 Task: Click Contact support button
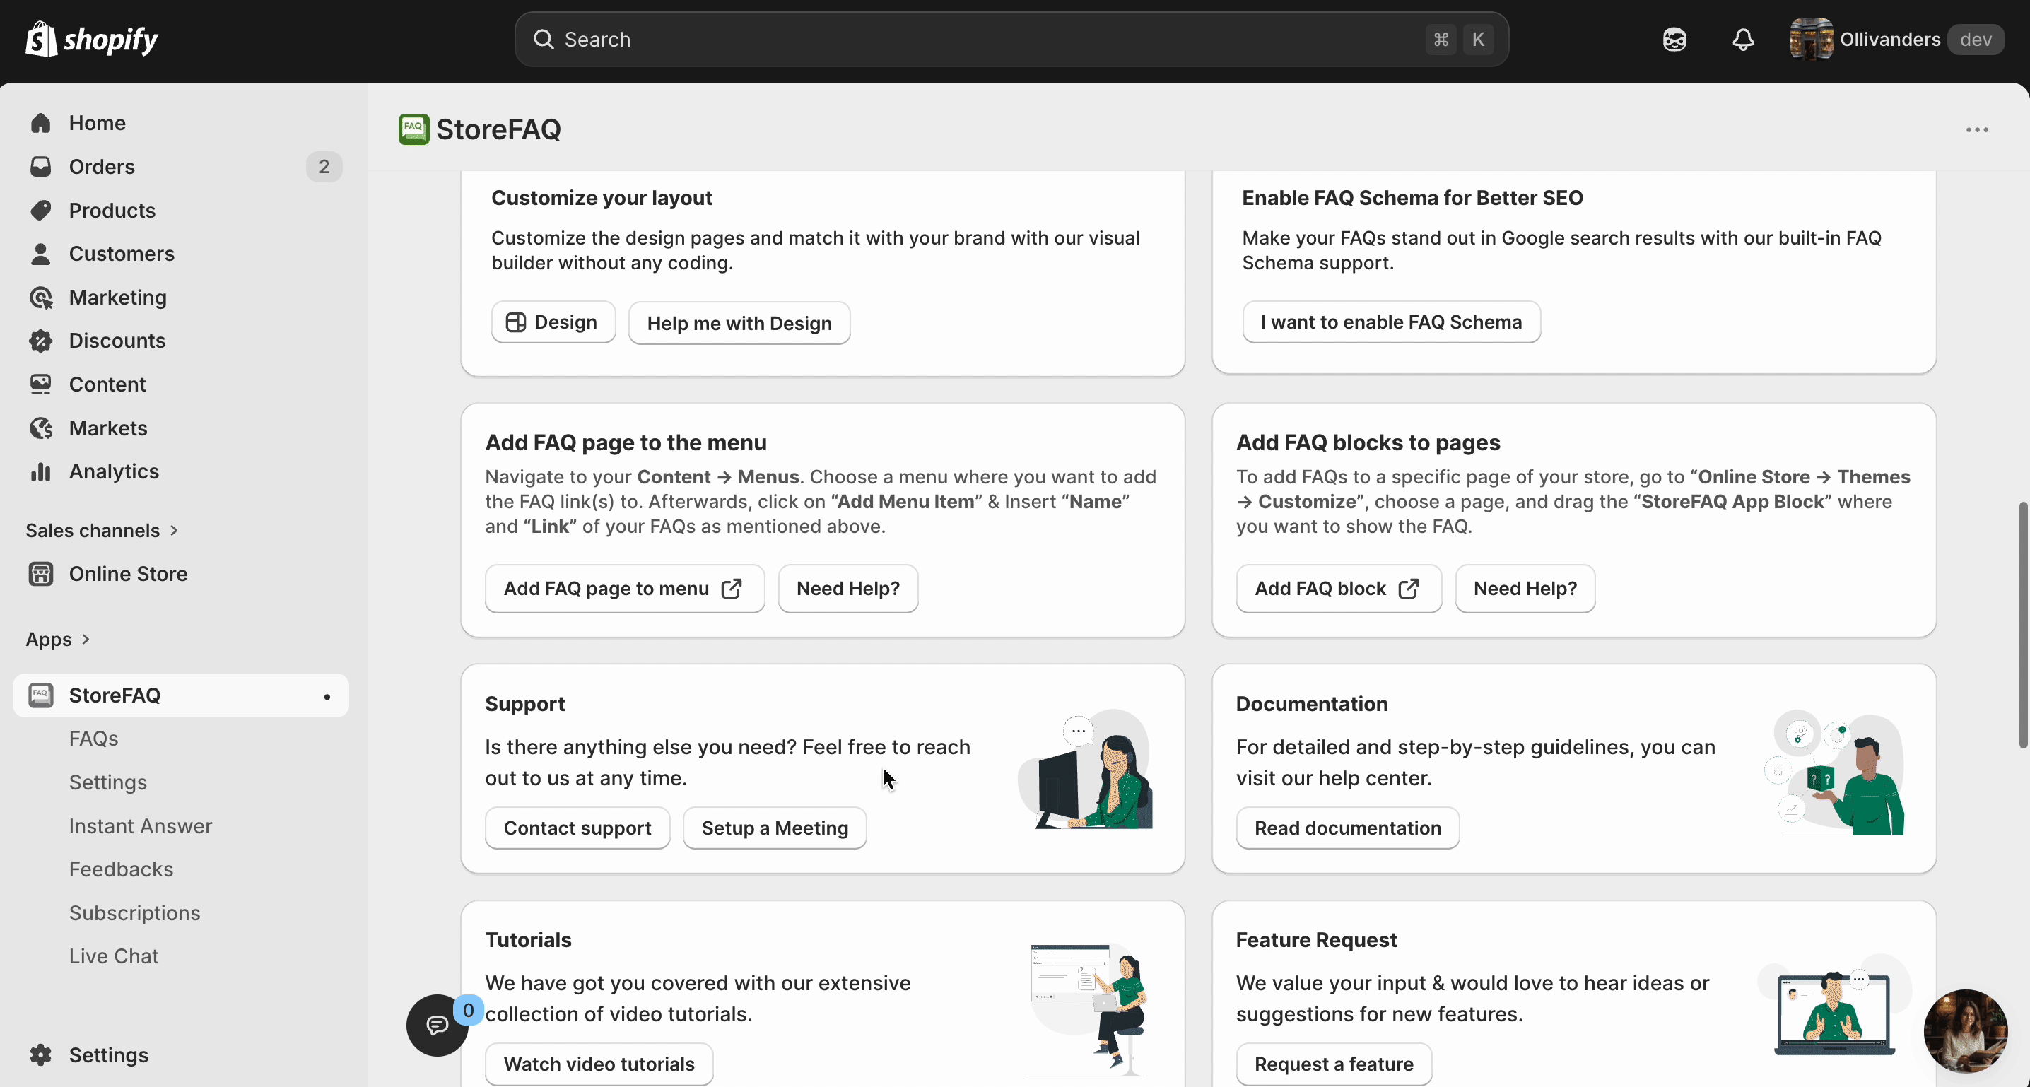pos(577,828)
